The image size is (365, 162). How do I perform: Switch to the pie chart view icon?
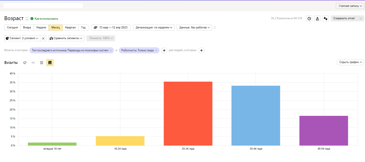25,63
